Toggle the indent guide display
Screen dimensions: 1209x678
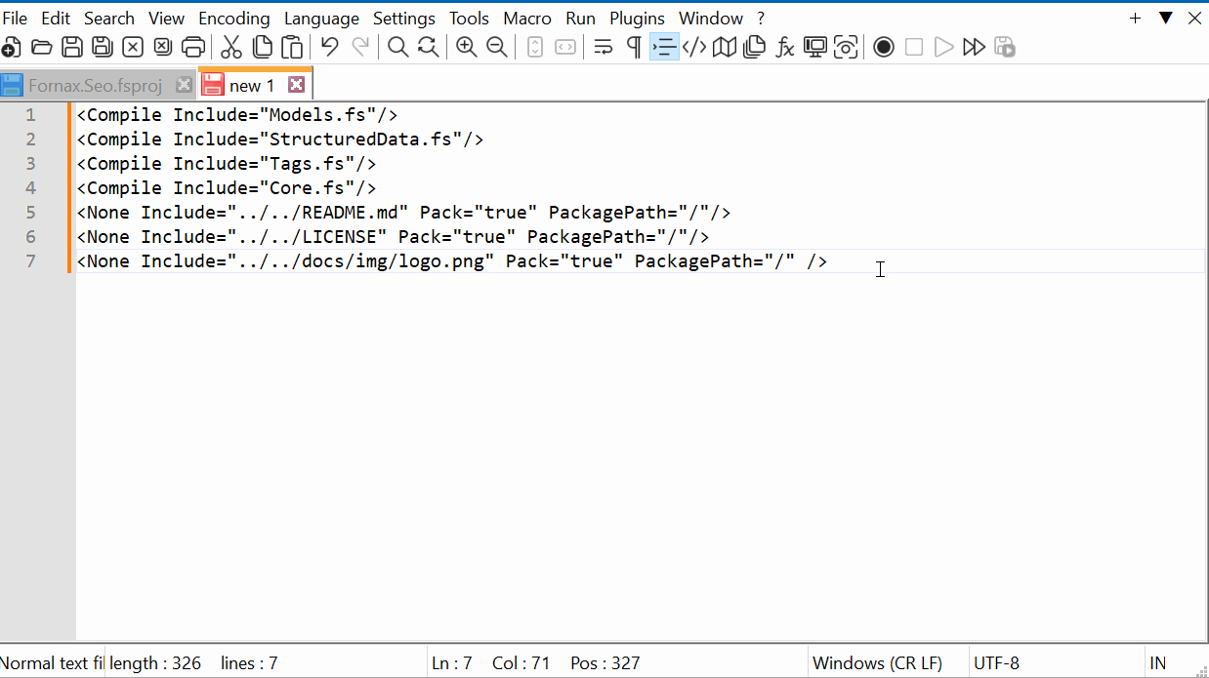(x=664, y=46)
